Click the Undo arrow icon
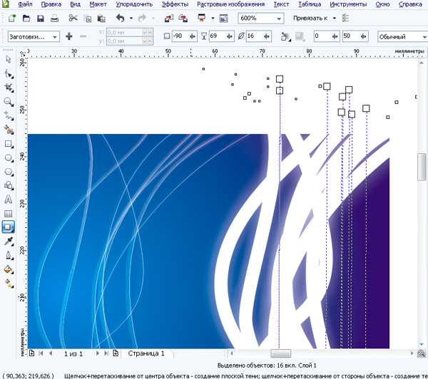This screenshot has height=379, width=428. [x=121, y=19]
